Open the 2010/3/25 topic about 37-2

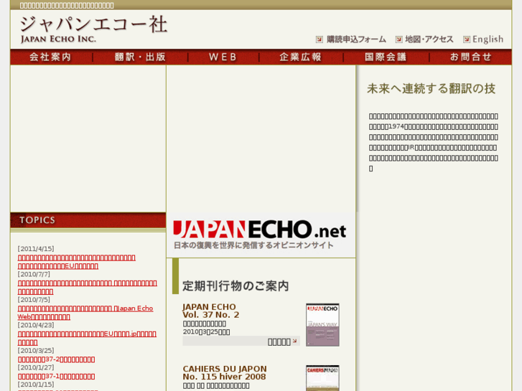(x=56, y=359)
